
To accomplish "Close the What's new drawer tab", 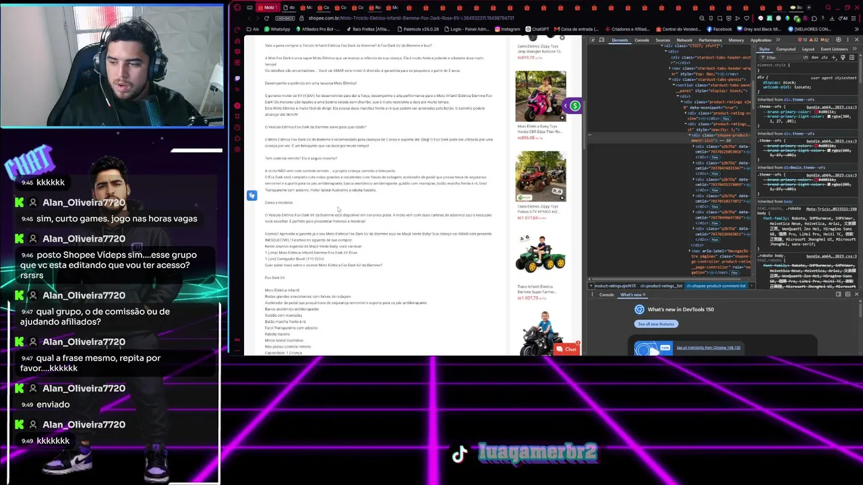I will pos(645,294).
